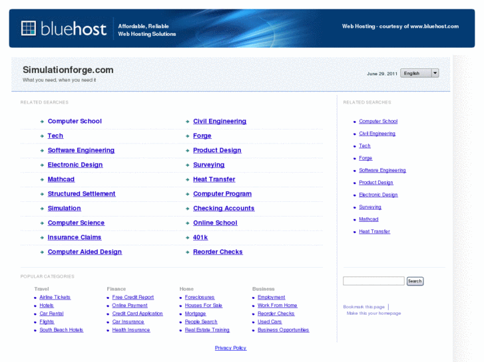
Task: Open South Beach Hotels link
Action: (x=61, y=330)
